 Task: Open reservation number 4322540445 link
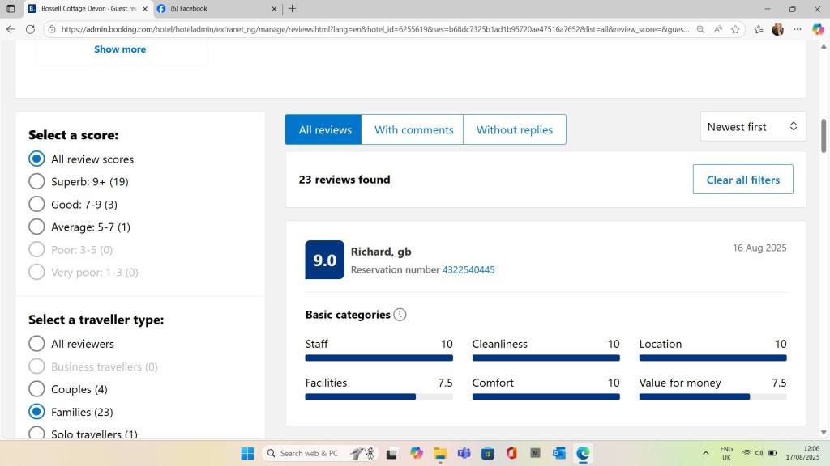coord(468,270)
